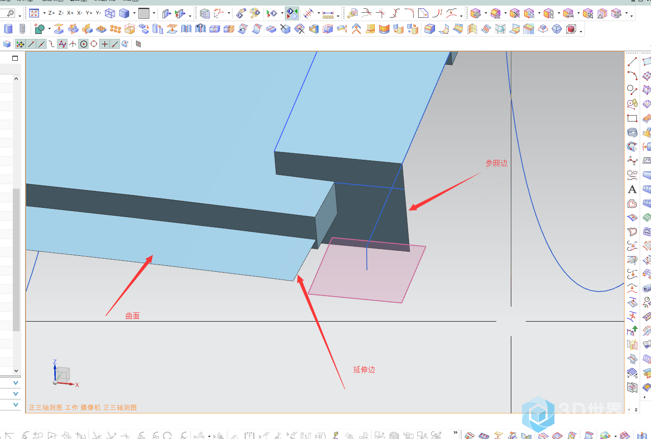Click the zoom-to-fit view icon
The image size is (651, 439).
[34, 13]
